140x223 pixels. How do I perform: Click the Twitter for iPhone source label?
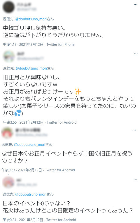point(60,44)
